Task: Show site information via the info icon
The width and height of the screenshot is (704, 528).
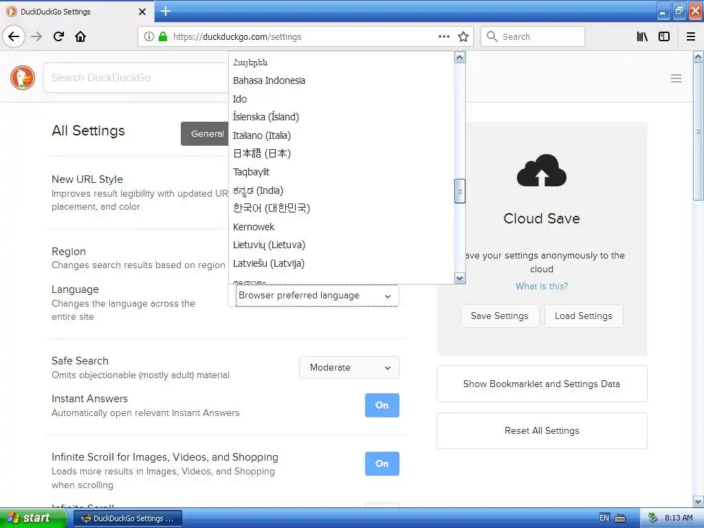Action: pyautogui.click(x=149, y=36)
